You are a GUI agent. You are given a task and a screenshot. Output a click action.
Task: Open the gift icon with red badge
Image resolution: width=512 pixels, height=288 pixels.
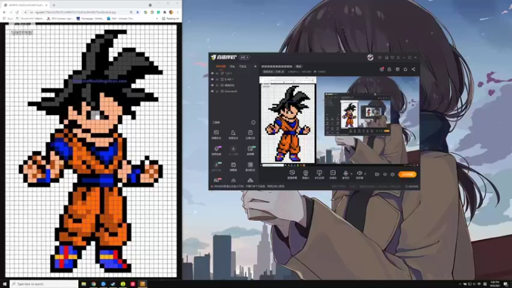(381, 69)
